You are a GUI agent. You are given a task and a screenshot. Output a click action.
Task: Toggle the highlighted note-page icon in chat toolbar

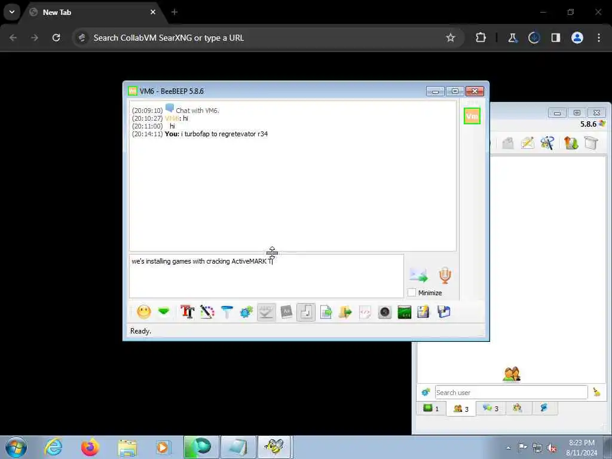coord(305,312)
